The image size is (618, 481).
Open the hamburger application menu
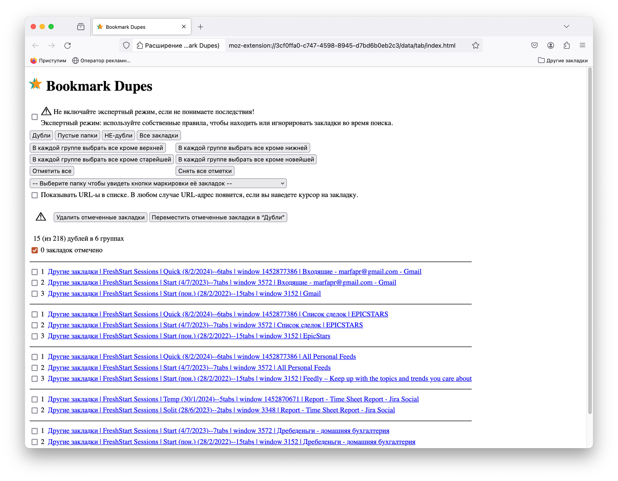(582, 45)
